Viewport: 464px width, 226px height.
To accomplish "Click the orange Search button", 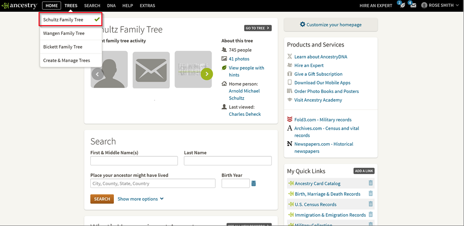I will point(102,199).
